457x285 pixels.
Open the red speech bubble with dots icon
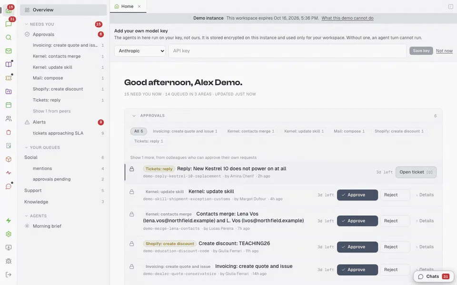click(9, 186)
